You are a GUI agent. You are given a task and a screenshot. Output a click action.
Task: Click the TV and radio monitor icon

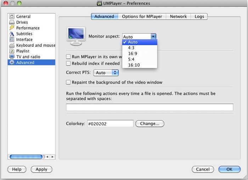12,57
